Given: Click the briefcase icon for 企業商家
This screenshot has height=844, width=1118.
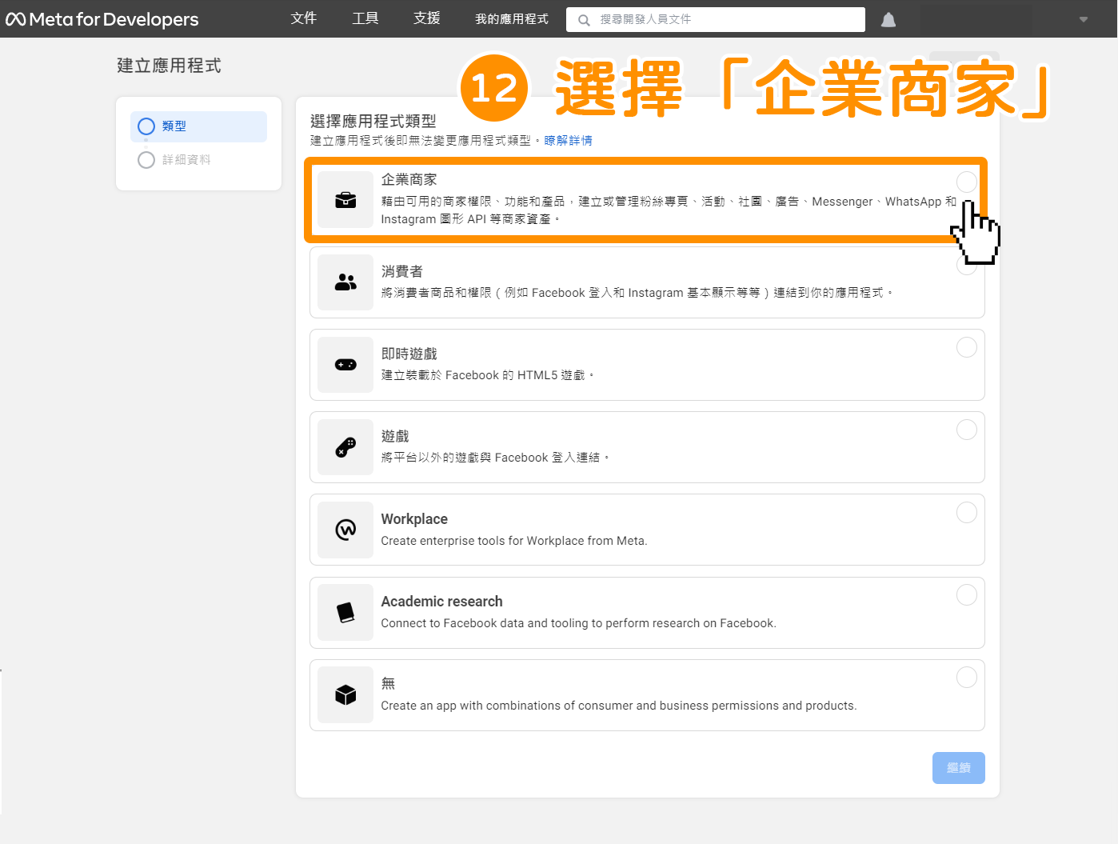Looking at the screenshot, I should (345, 200).
